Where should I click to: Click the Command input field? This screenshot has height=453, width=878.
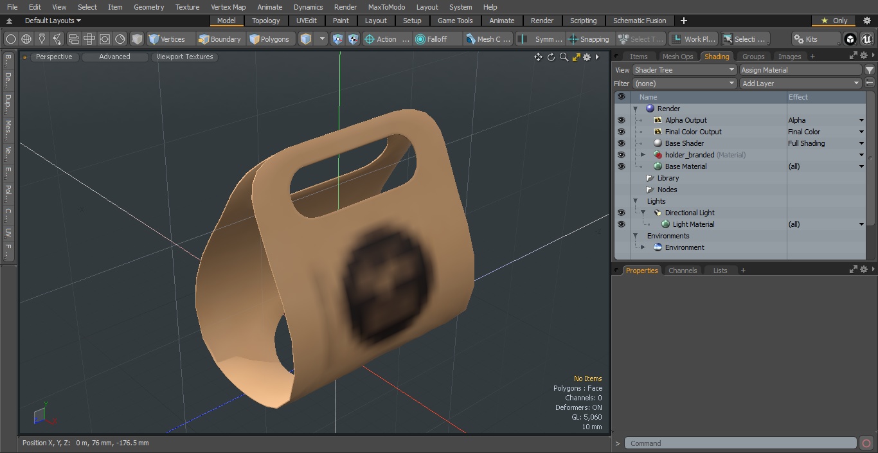point(740,443)
